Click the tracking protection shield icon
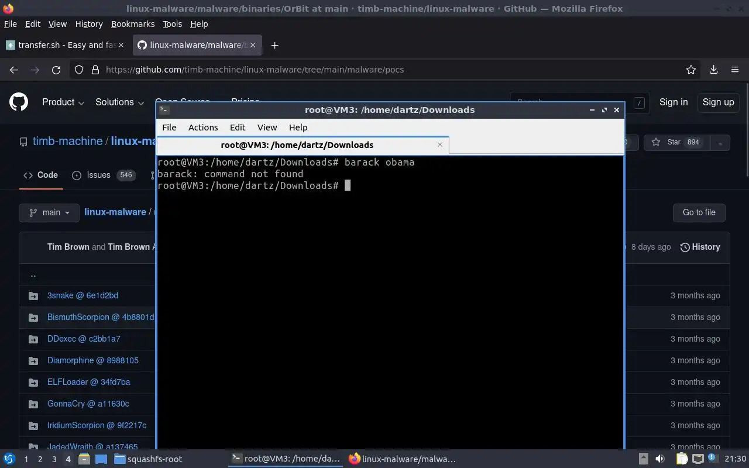 coord(79,70)
